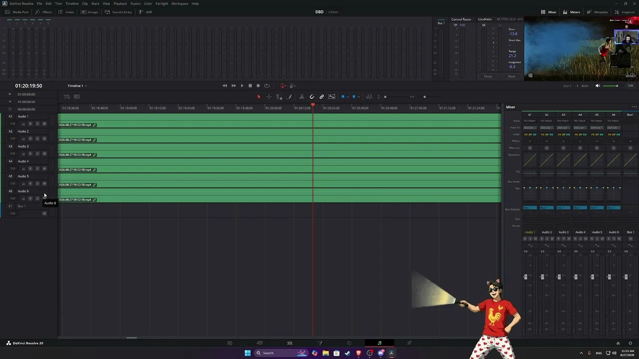The height and width of the screenshot is (359, 639).
Task: Add an effect on mixer channel A2
Action: (547, 141)
